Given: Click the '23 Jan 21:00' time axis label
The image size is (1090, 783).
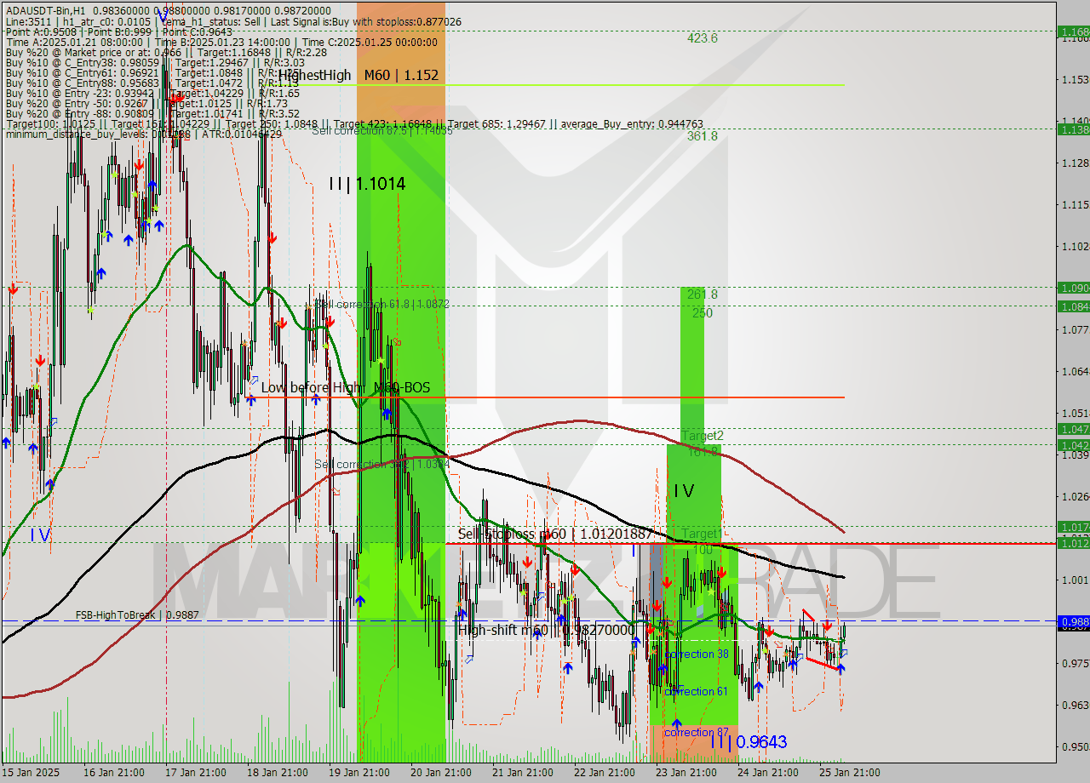Looking at the screenshot, I should click(x=686, y=773).
